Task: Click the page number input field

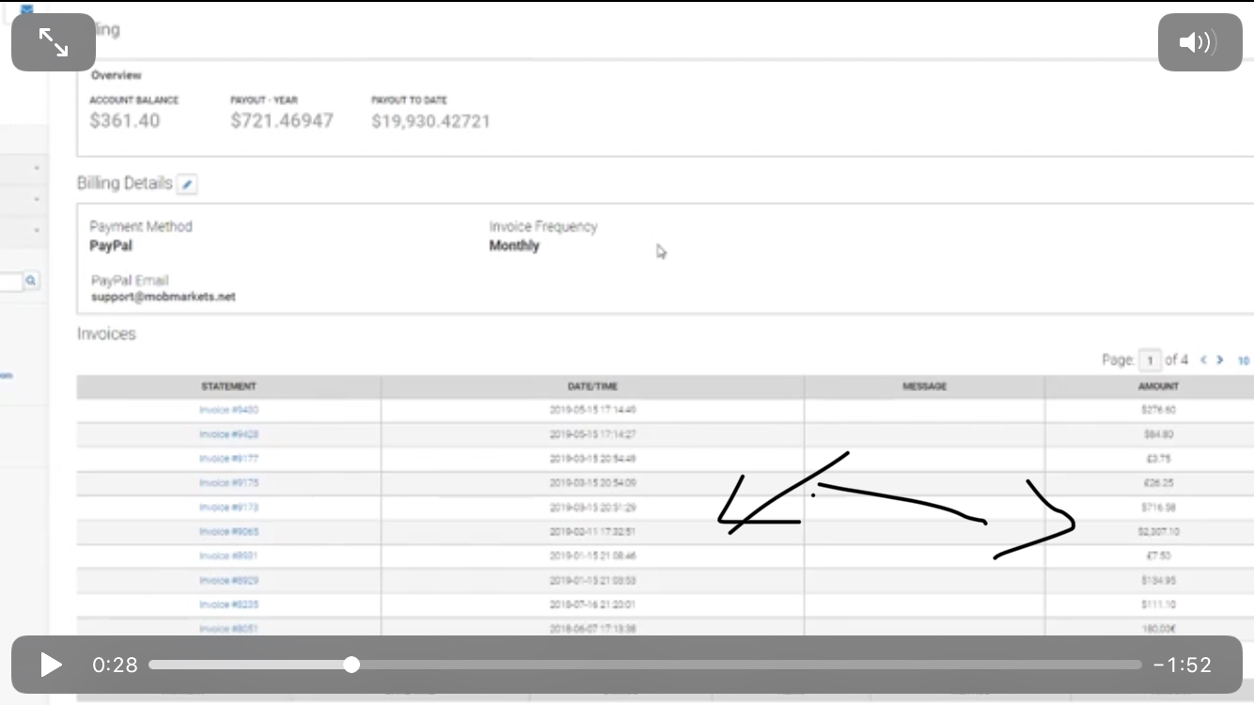Action: [1149, 360]
